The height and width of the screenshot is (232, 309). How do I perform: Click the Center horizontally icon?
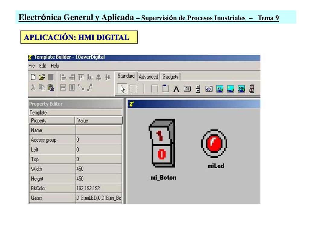click(x=99, y=77)
